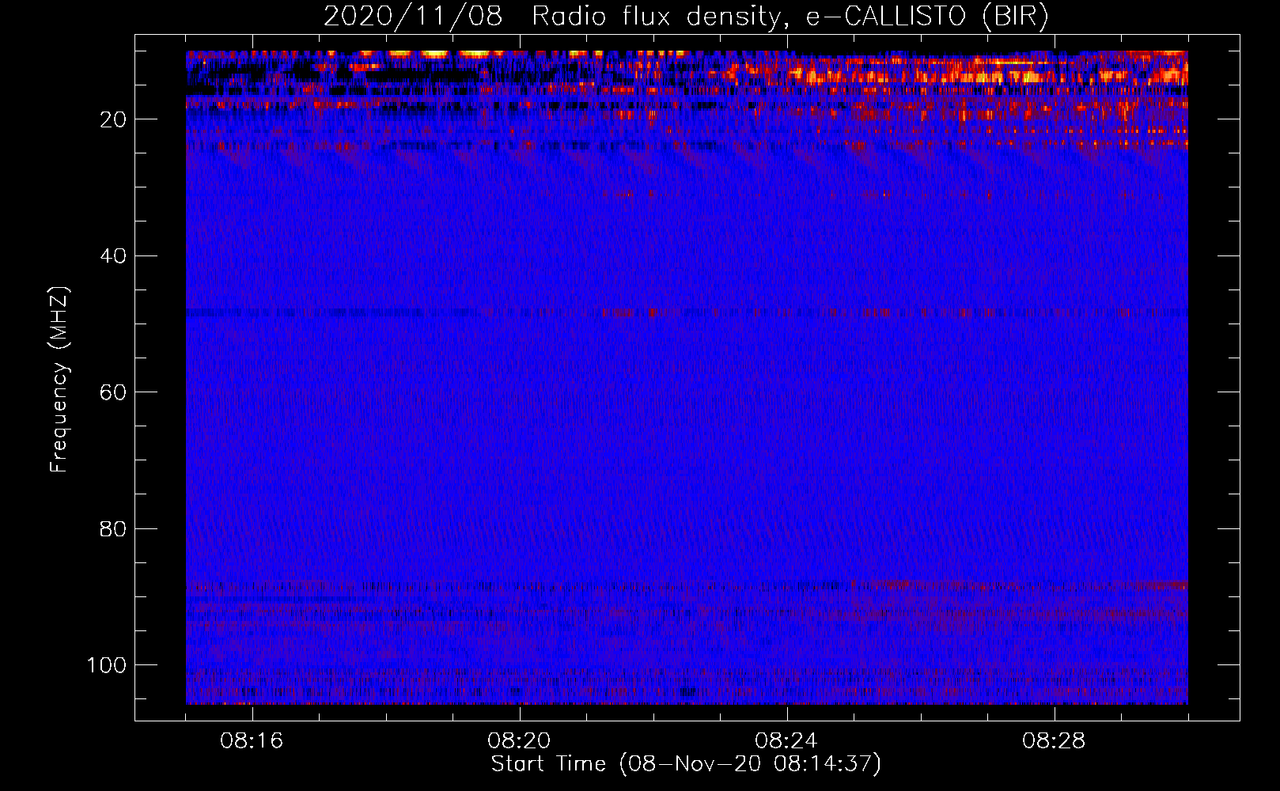Click the 08:20 time tick label

click(519, 741)
